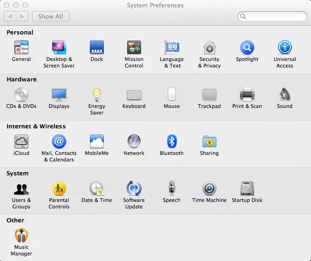311x261 pixels.
Task: Focus the preferences search field
Action: tap(272, 16)
